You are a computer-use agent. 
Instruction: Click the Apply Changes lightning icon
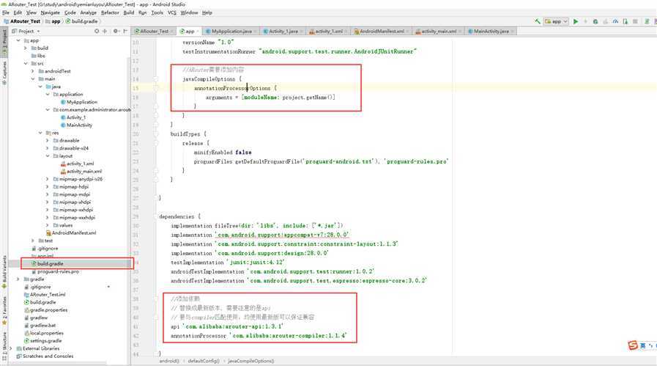[x=585, y=21]
